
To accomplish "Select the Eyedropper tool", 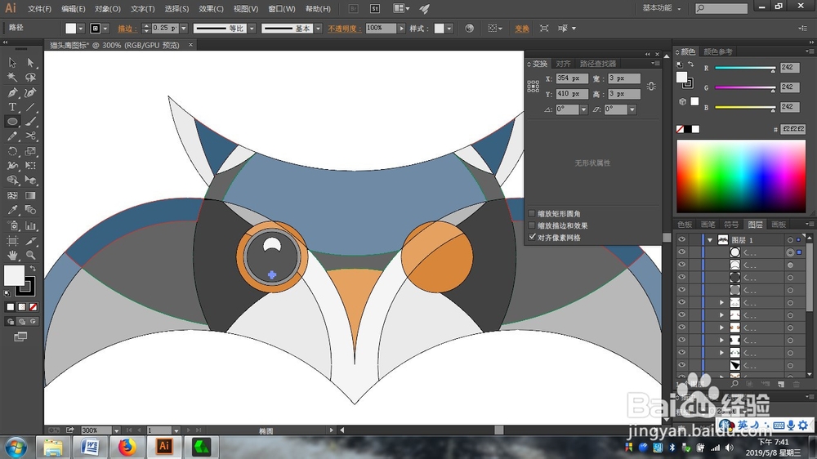I will point(12,210).
